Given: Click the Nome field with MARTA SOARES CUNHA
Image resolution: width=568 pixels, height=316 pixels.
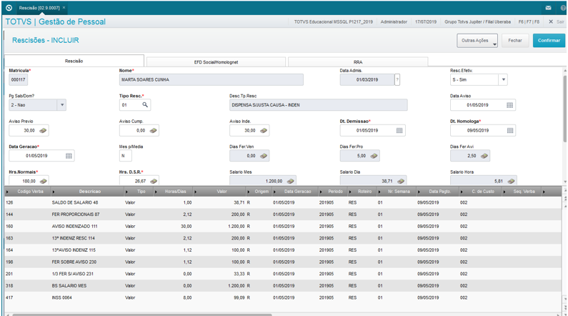Looking at the screenshot, I should click(211, 80).
